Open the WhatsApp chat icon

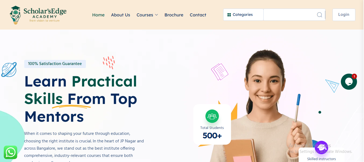pyautogui.click(x=10, y=152)
